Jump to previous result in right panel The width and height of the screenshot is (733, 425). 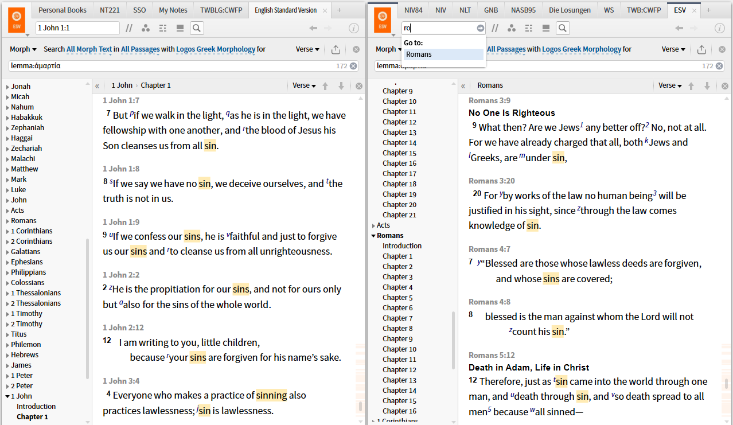click(691, 85)
